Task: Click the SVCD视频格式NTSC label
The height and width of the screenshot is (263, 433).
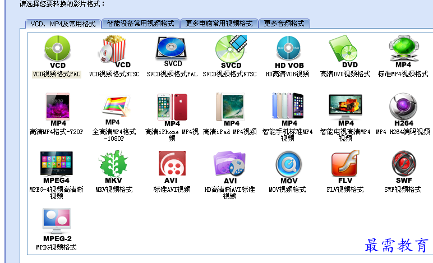Action: click(x=229, y=74)
